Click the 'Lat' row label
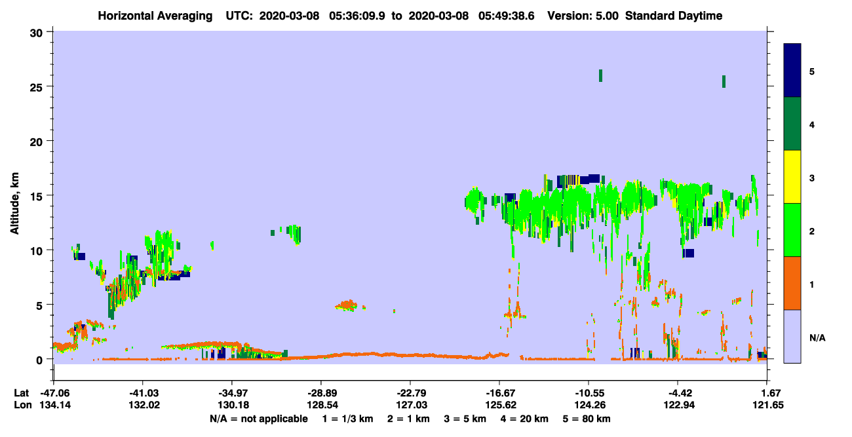852x437 pixels. click(21, 393)
